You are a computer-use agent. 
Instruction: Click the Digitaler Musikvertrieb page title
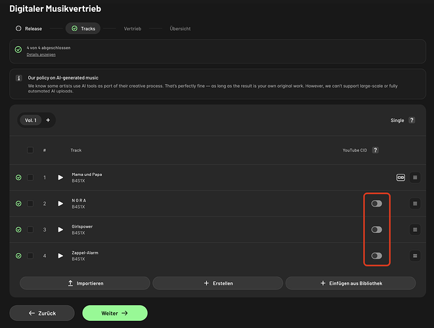(55, 9)
